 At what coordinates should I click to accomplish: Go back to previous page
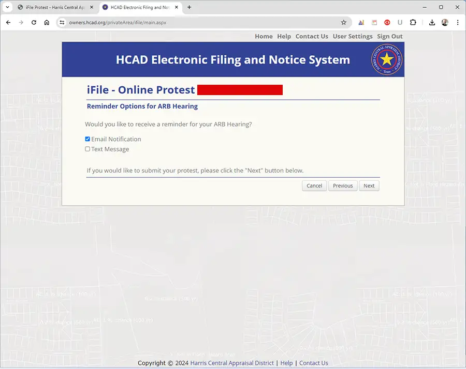pyautogui.click(x=8, y=22)
